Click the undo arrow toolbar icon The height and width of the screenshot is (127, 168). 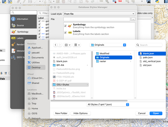87,1
